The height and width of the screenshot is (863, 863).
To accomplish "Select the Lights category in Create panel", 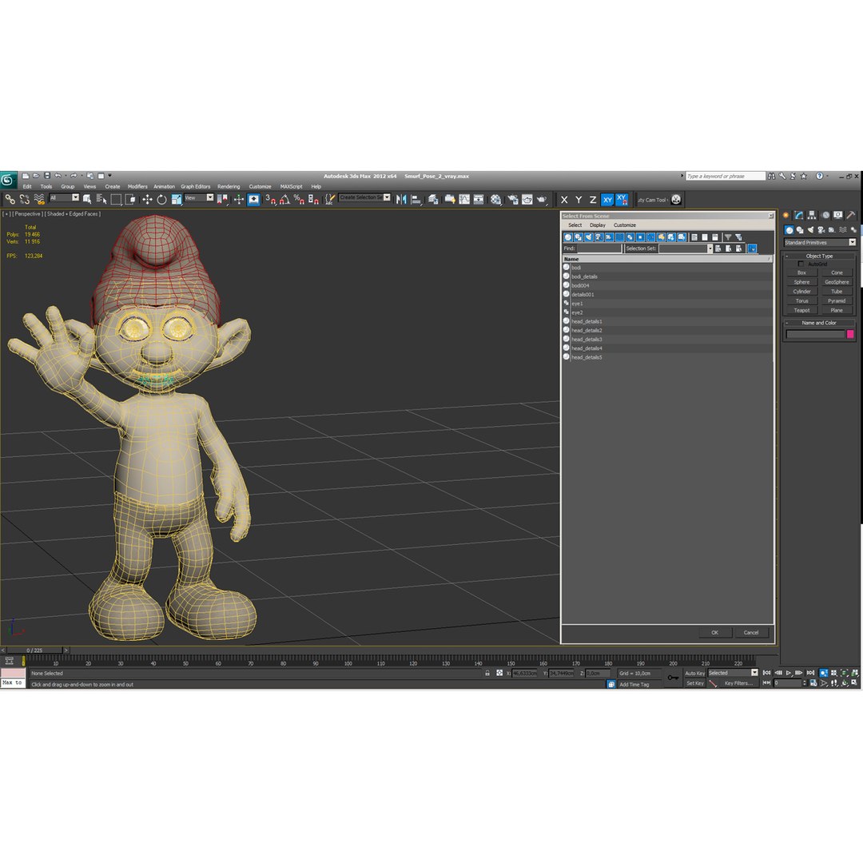I will click(x=810, y=230).
